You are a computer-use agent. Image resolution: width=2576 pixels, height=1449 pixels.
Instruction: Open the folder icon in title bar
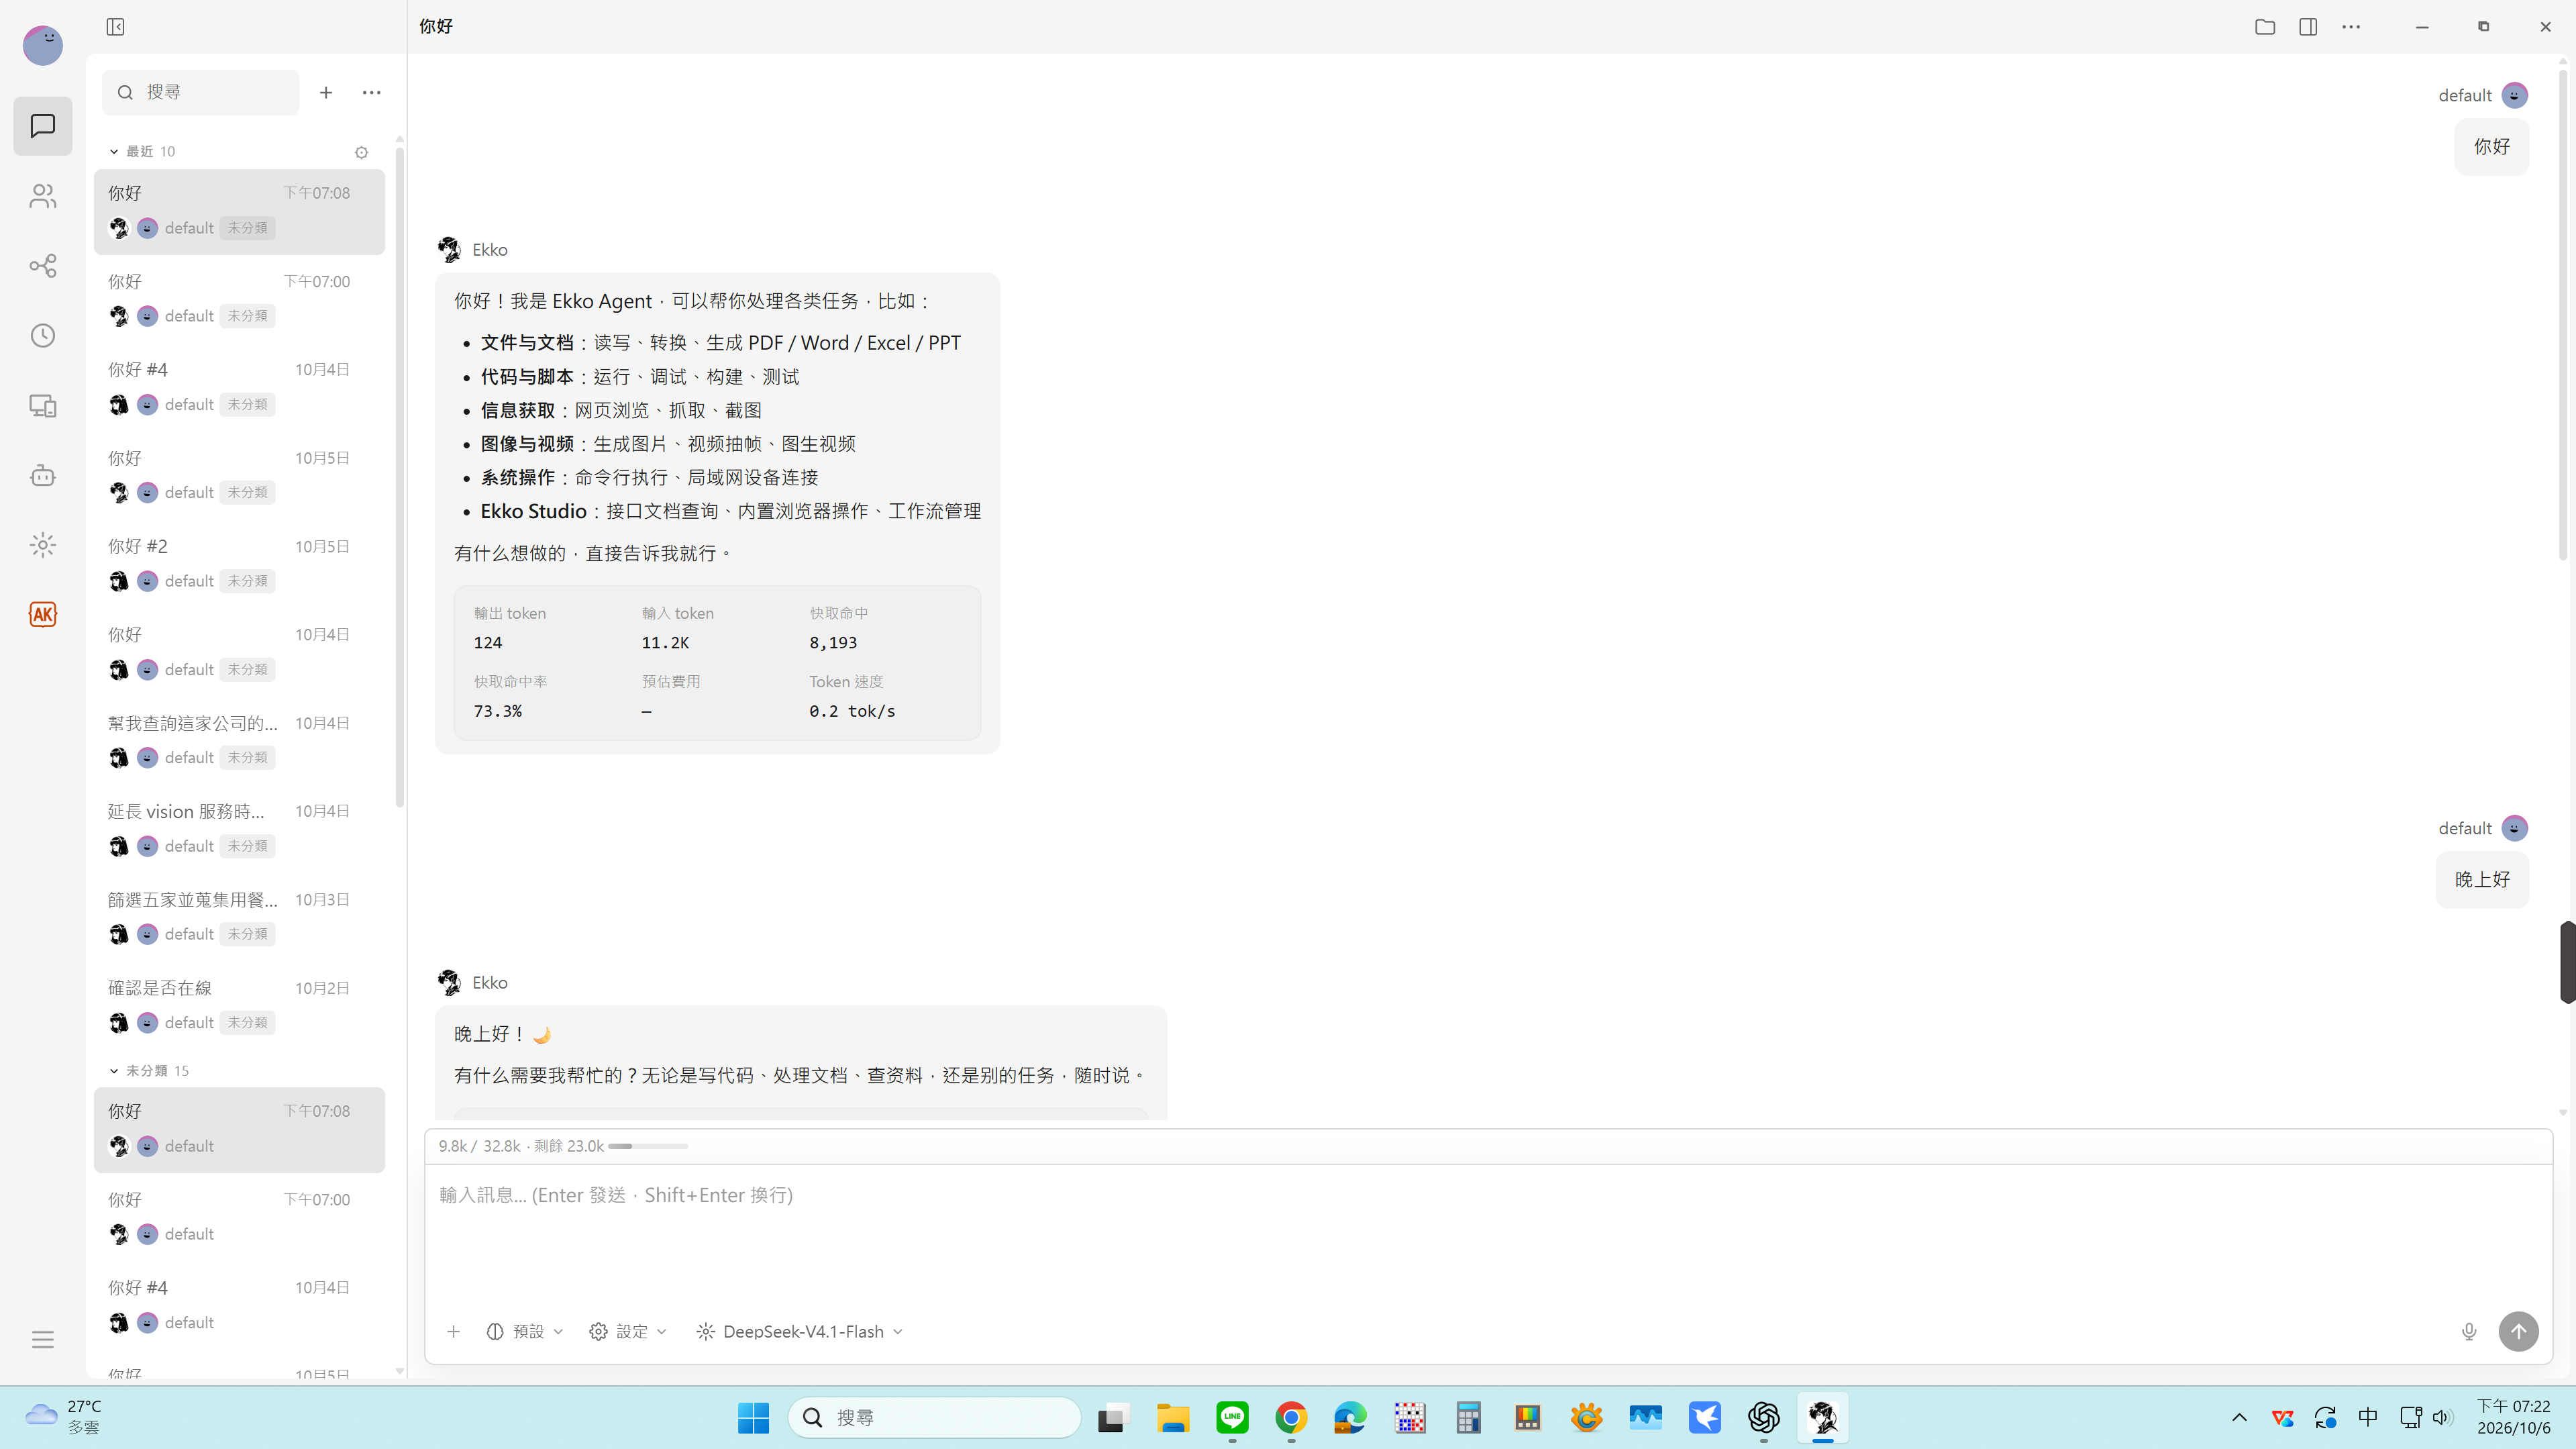[x=2265, y=27]
